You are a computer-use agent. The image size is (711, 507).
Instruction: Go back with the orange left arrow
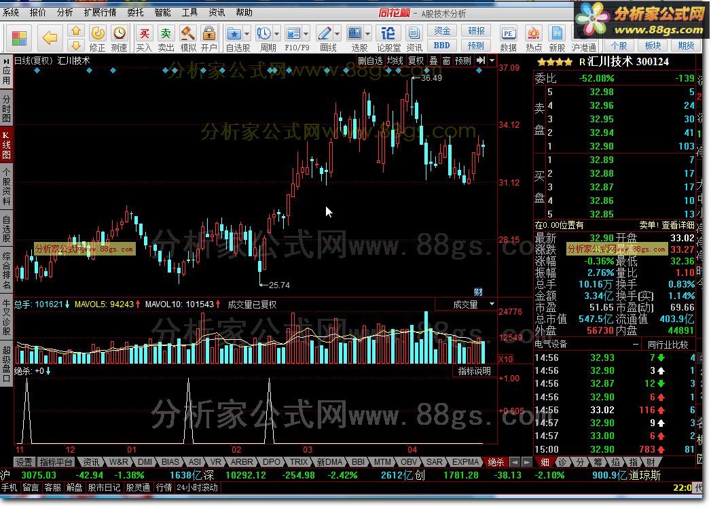pyautogui.click(x=50, y=38)
